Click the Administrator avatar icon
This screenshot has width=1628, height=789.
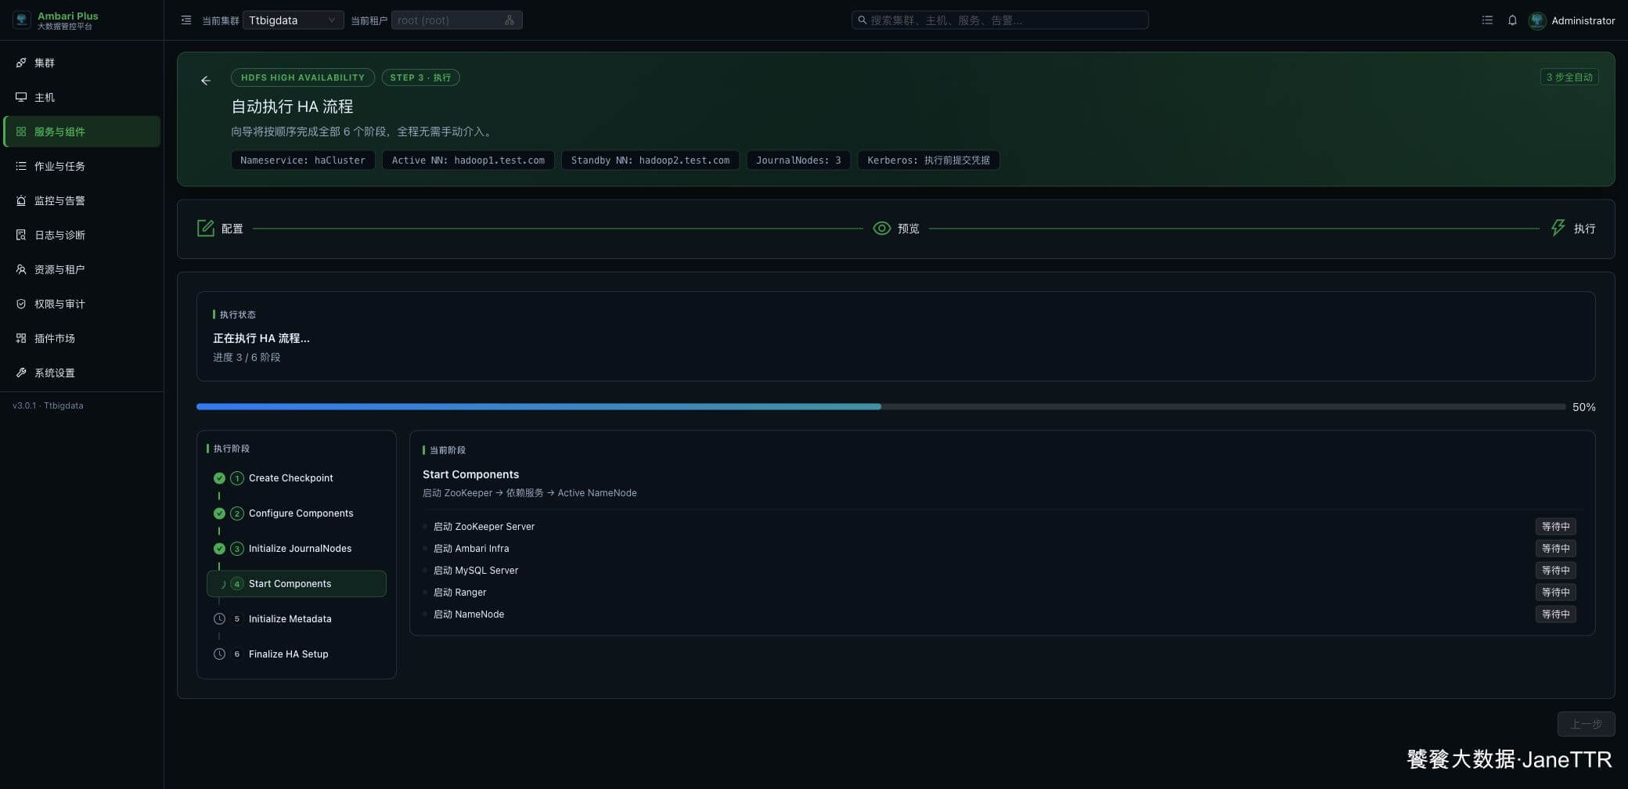(1537, 20)
